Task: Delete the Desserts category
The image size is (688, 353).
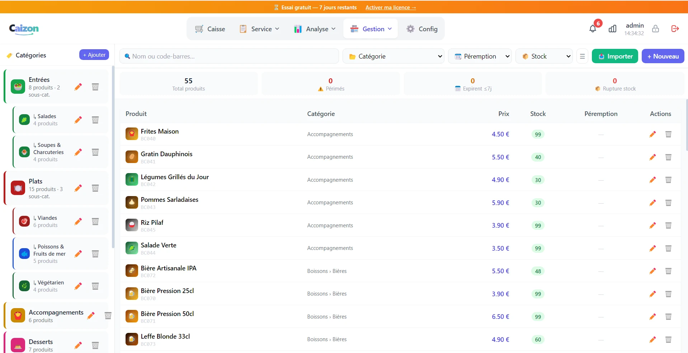Action: coord(95,345)
